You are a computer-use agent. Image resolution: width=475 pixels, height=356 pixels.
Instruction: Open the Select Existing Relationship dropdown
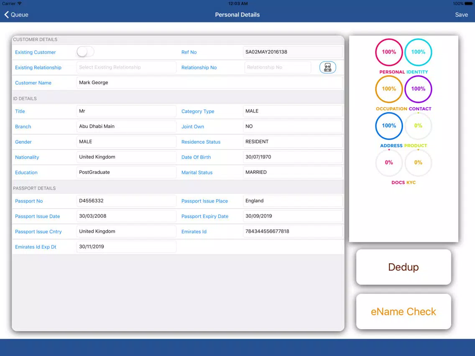(x=126, y=67)
